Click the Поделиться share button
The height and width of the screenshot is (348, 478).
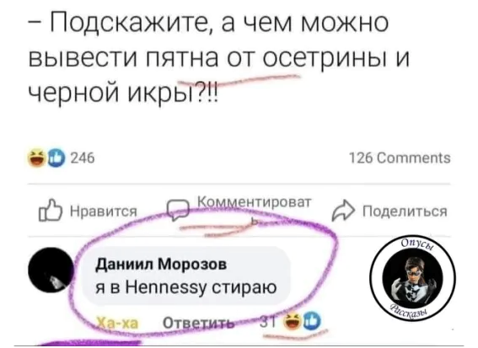click(389, 211)
